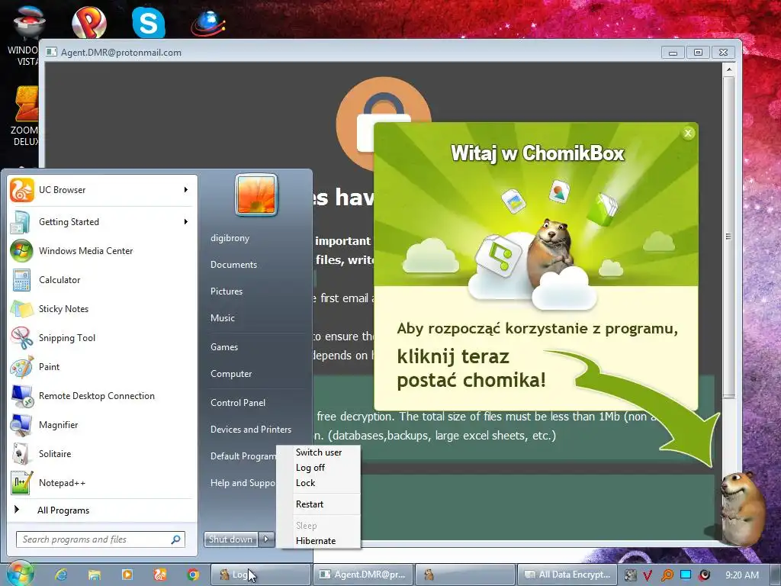Open Pictures from Start menu
The width and height of the screenshot is (781, 586).
[x=226, y=291]
